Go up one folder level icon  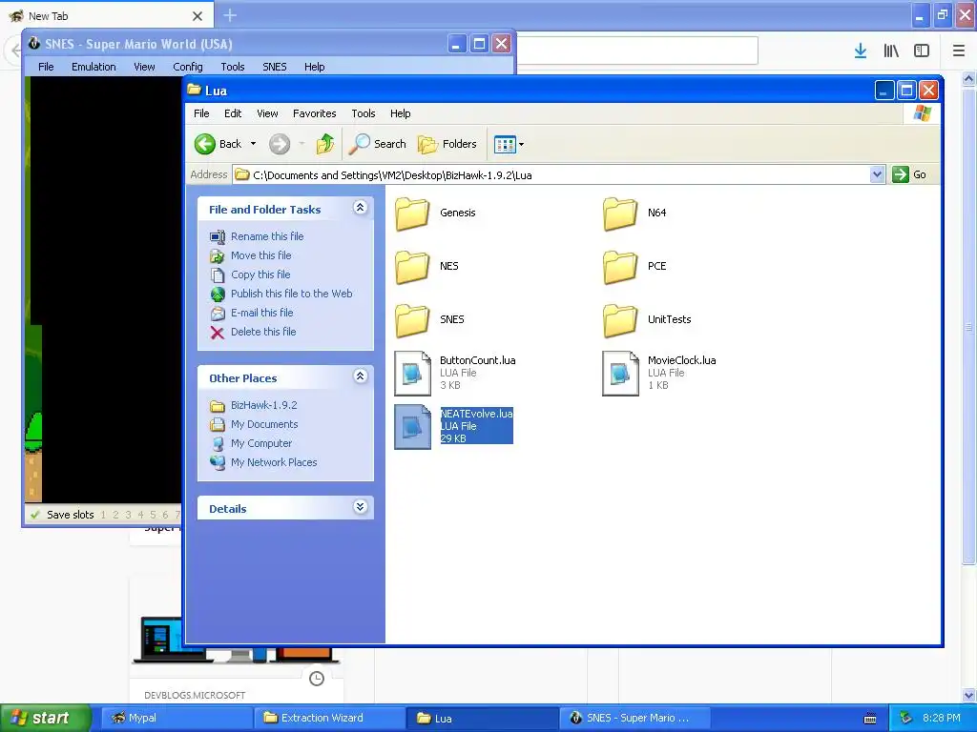324,144
